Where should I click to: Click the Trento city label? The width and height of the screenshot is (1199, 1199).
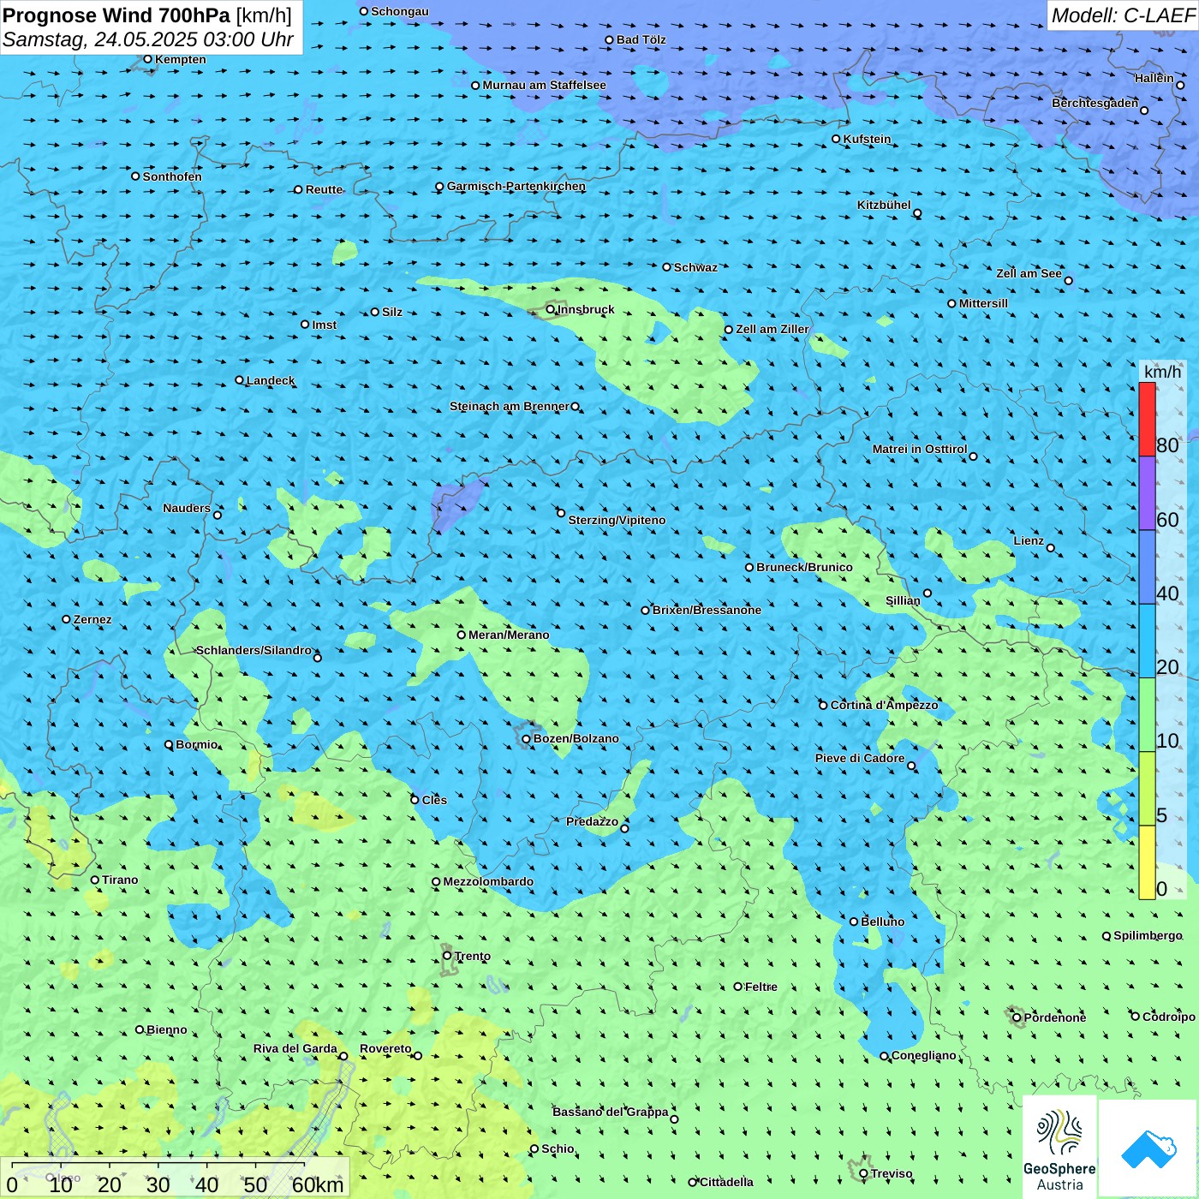pos(473,956)
